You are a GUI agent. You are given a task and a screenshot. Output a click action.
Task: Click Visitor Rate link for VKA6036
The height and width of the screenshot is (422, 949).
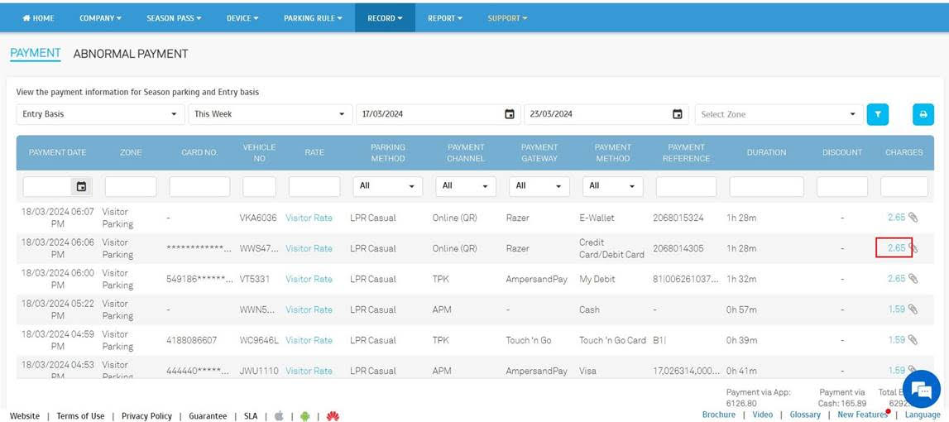tap(309, 218)
